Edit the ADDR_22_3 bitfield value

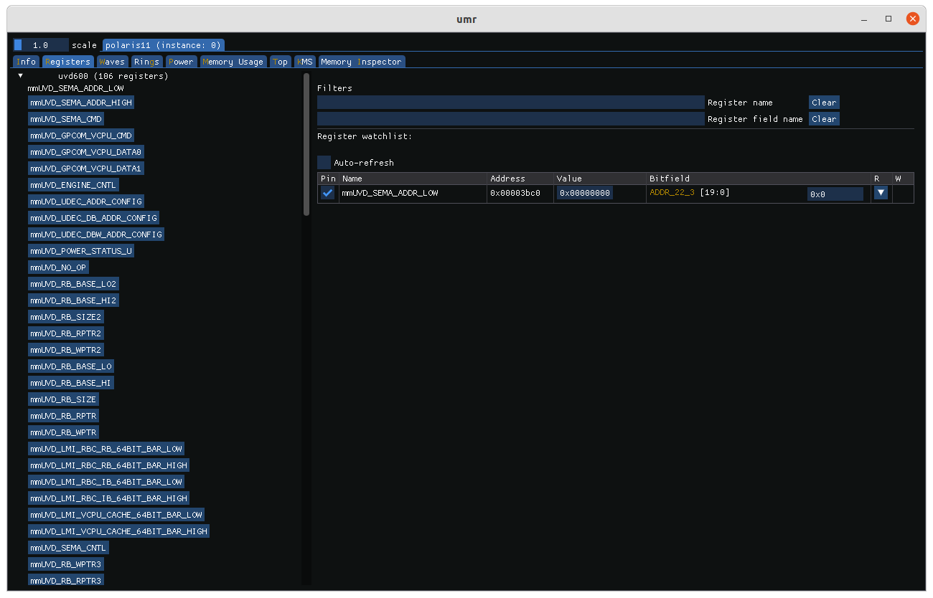[x=835, y=194]
